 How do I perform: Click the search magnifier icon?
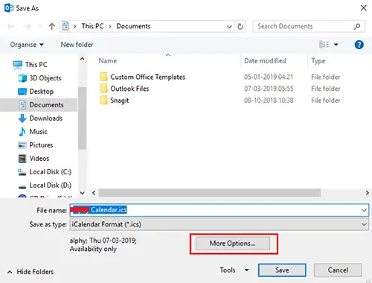tap(357, 26)
